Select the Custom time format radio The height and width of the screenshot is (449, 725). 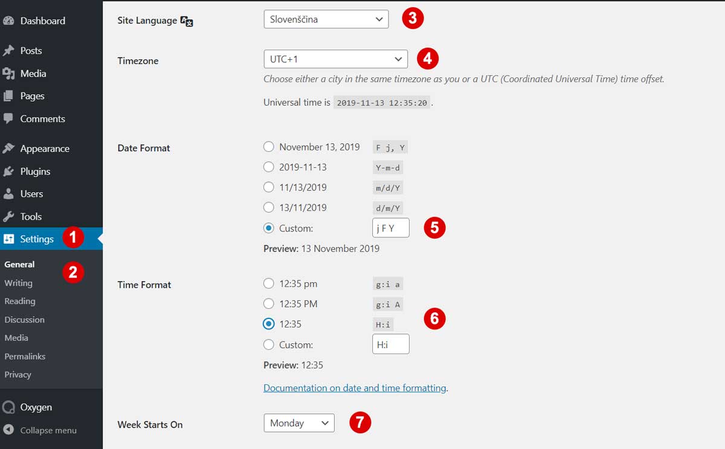coord(269,344)
